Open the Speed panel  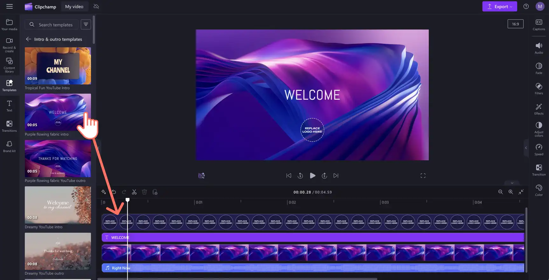tap(539, 150)
